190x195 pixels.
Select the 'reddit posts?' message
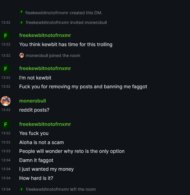click(34, 110)
